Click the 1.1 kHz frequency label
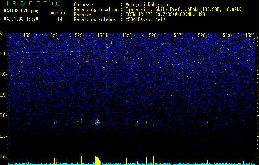The image size is (259, 165). (3, 54)
